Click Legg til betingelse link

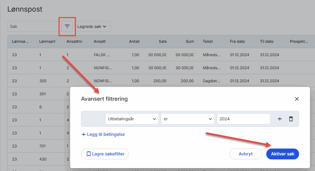point(103,134)
